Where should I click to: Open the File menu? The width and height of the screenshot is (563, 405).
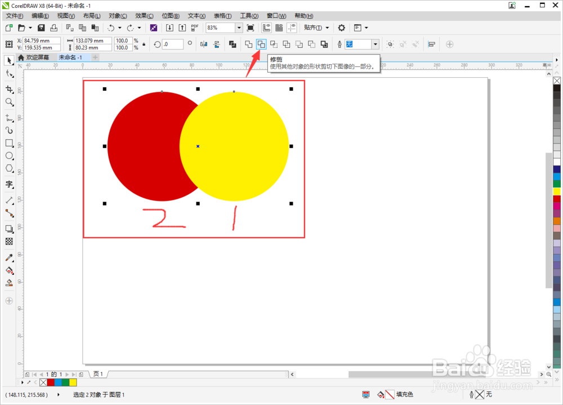(15, 16)
